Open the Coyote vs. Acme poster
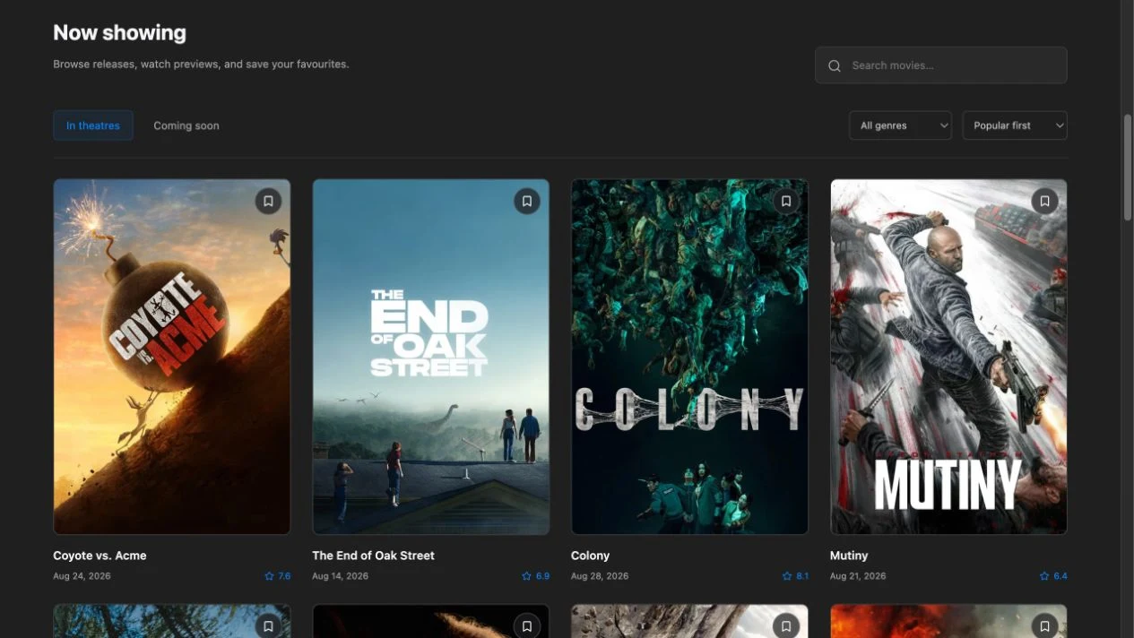The width and height of the screenshot is (1134, 638). pyautogui.click(x=172, y=357)
